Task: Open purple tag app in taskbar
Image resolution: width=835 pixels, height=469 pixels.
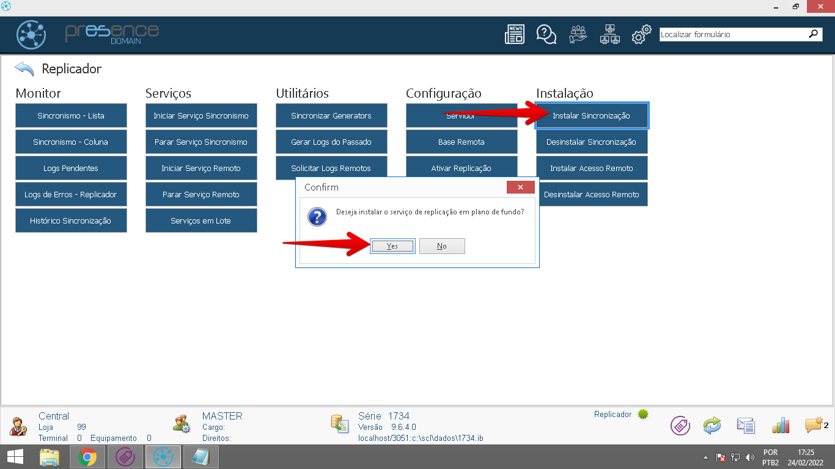Action: 125,457
